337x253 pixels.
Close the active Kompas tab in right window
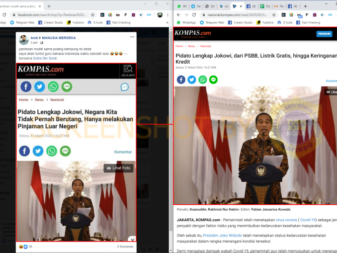[x=241, y=6]
